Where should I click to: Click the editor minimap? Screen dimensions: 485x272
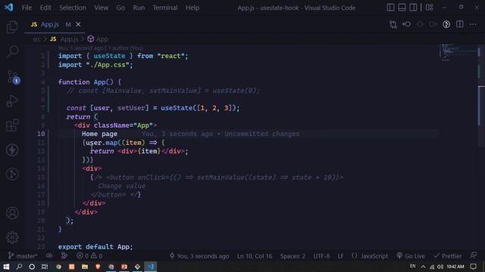coord(458,52)
